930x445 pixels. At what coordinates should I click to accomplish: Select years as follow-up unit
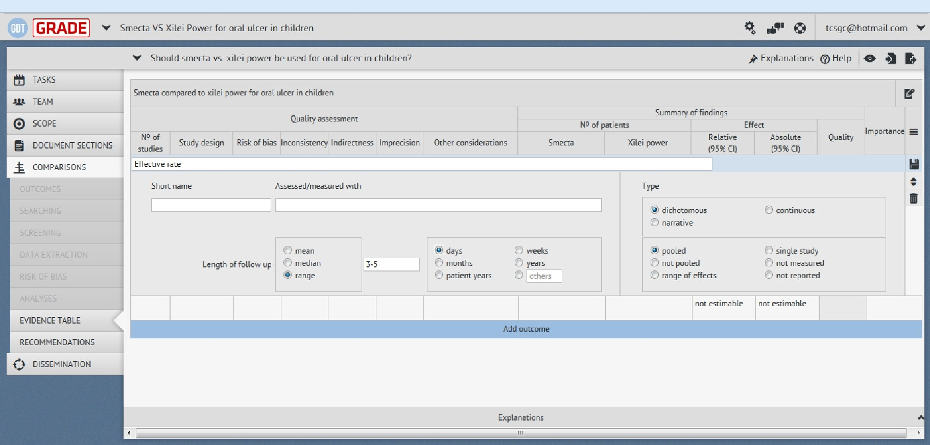tap(519, 262)
